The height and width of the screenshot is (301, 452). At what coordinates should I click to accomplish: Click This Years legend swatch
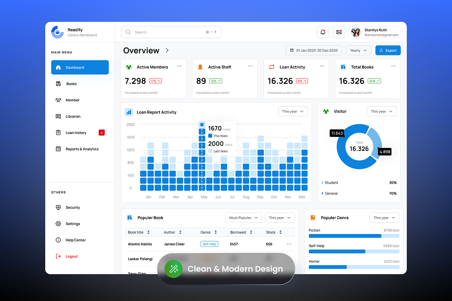[x=210, y=136]
